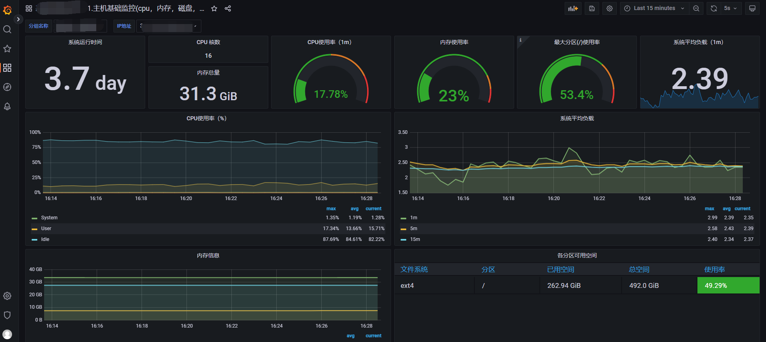Image resolution: width=766 pixels, height=342 pixels.
Task: Open the 内存信息 panel title menu
Action: click(x=208, y=255)
